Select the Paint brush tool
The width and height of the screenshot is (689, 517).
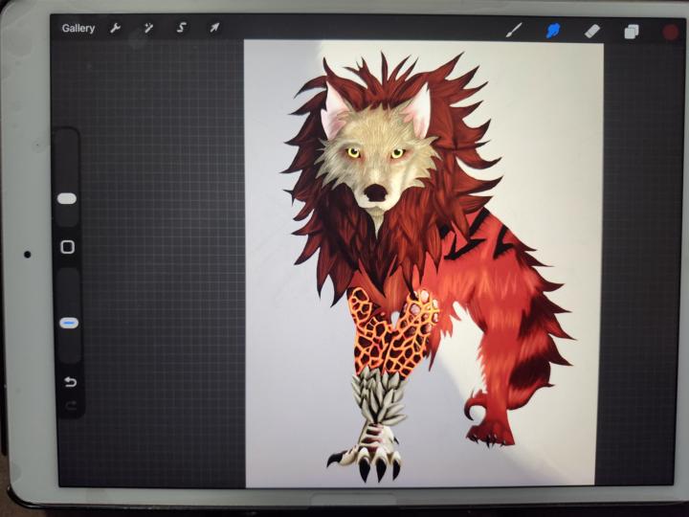pos(514,31)
